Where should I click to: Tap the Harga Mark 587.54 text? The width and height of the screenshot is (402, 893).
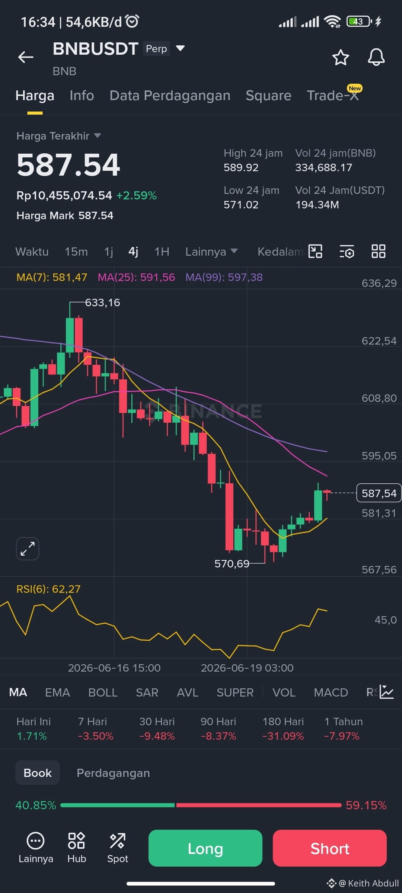tap(65, 215)
